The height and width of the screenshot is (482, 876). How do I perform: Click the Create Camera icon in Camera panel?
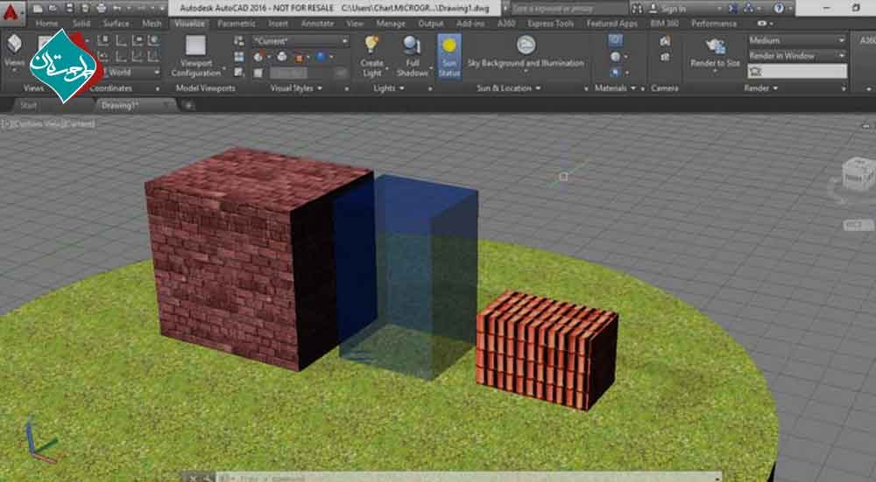[x=665, y=41]
